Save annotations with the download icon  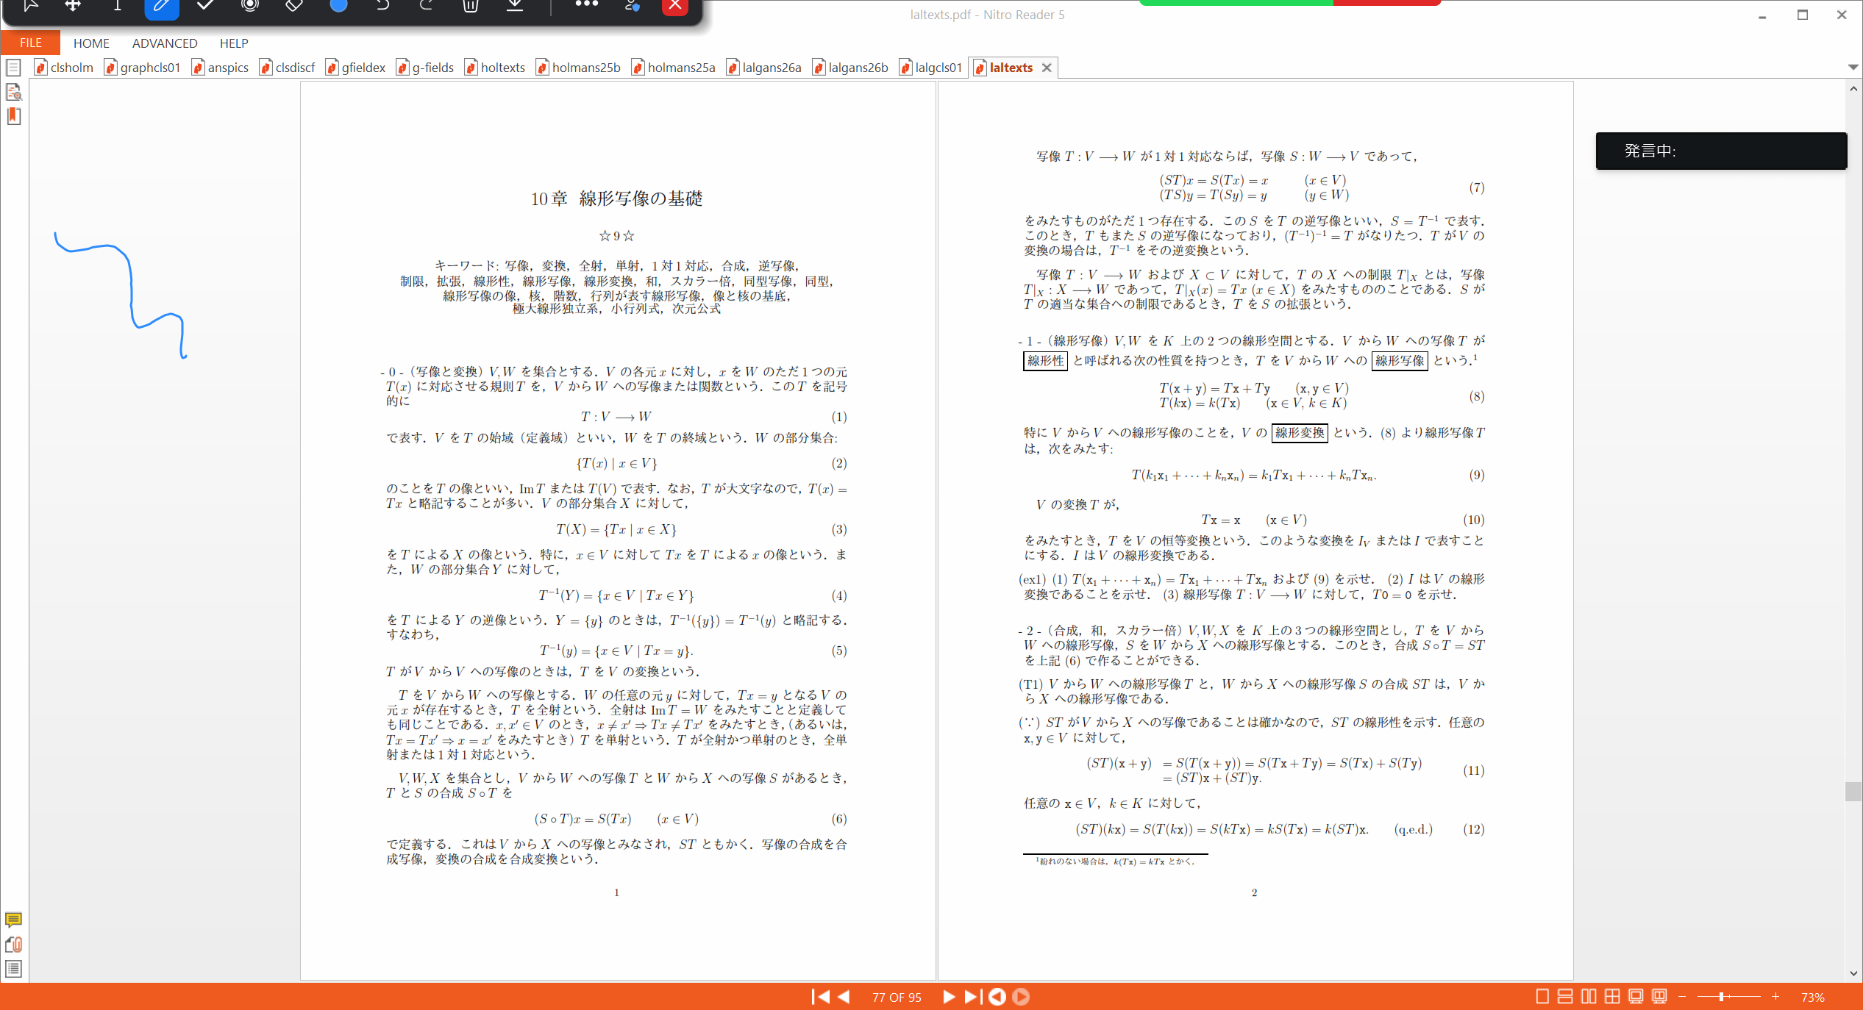pyautogui.click(x=515, y=6)
